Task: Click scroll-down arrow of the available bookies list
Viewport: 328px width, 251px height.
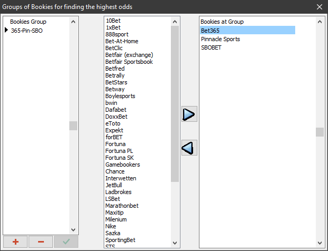Action: click(175, 243)
